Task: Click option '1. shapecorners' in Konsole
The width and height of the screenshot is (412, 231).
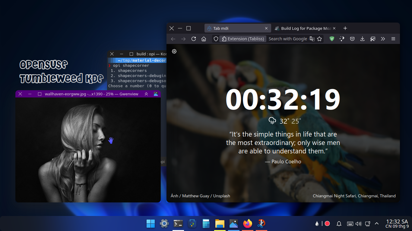Action: [x=128, y=71]
